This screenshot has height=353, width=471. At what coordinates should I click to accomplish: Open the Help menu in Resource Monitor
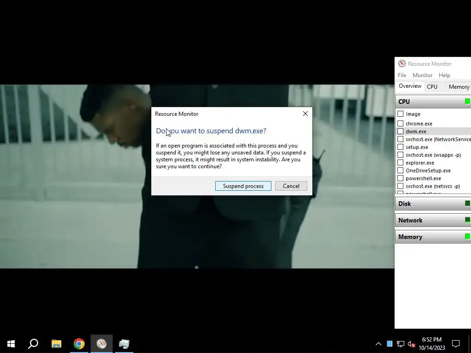[x=444, y=75]
